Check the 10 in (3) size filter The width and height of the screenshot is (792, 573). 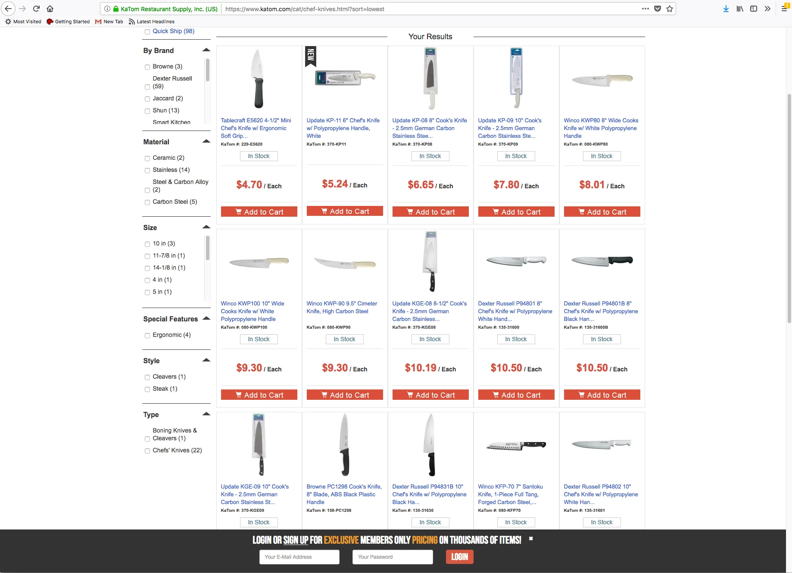pyautogui.click(x=147, y=244)
